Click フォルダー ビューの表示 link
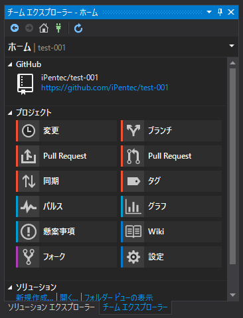The image size is (243, 318). pos(118,297)
